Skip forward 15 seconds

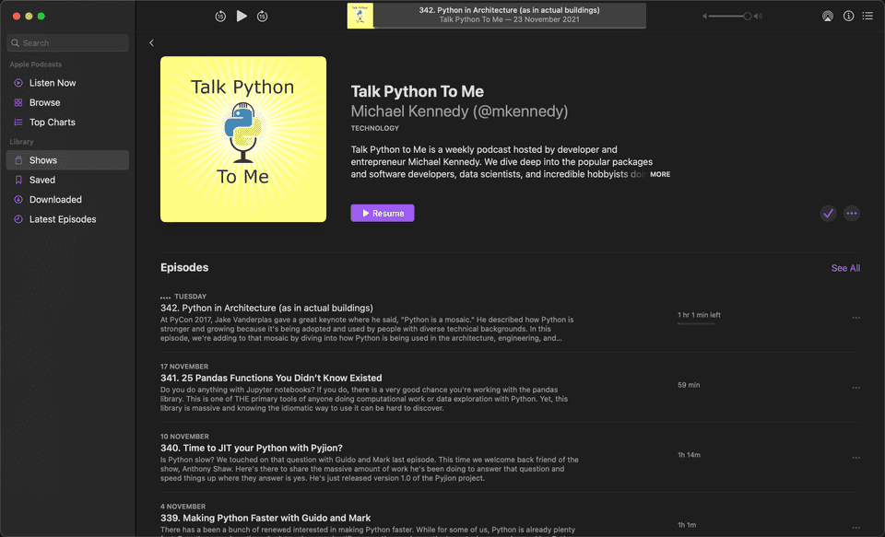(262, 17)
